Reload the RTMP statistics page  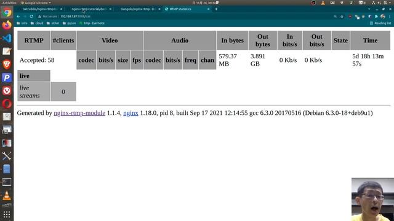(31, 17)
